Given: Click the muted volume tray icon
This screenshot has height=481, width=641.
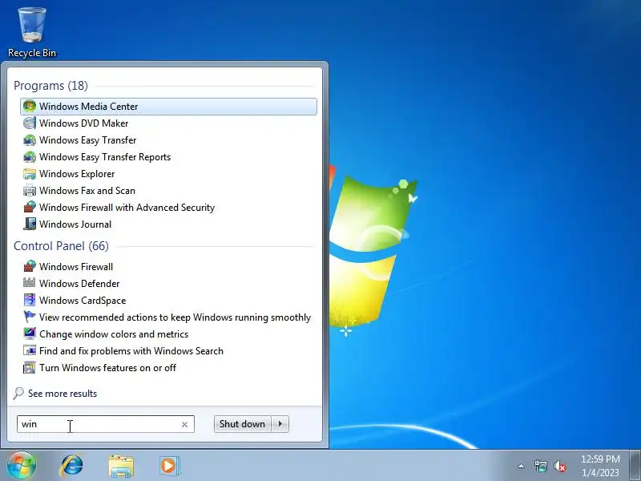Looking at the screenshot, I should pyautogui.click(x=559, y=466).
